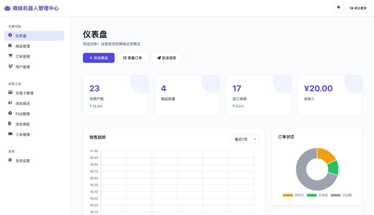Image resolution: width=374 pixels, height=215 pixels.
Task: Click the 发送消息 button
Action: (167, 58)
